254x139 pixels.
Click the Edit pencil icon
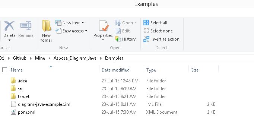[118, 31]
